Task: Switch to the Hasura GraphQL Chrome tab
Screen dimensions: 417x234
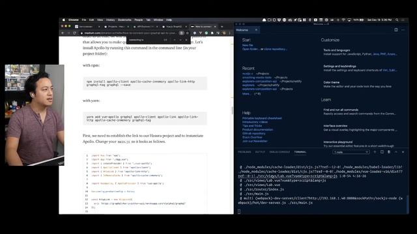Action: coord(174,27)
